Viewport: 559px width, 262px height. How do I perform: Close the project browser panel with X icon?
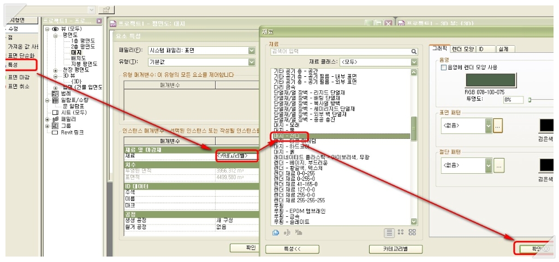[x=99, y=21]
